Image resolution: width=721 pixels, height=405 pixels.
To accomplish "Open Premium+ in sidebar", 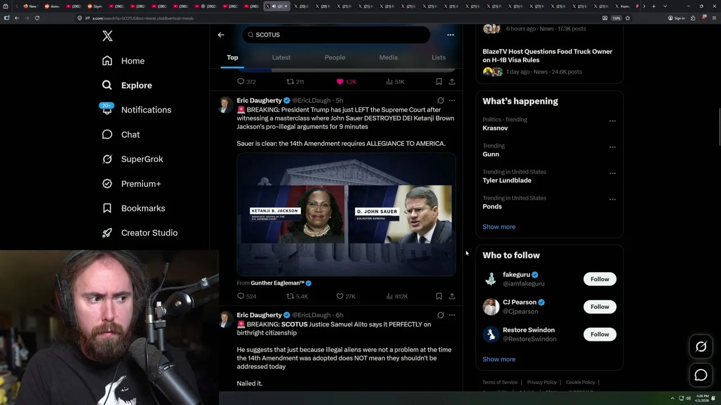I will pyautogui.click(x=131, y=184).
